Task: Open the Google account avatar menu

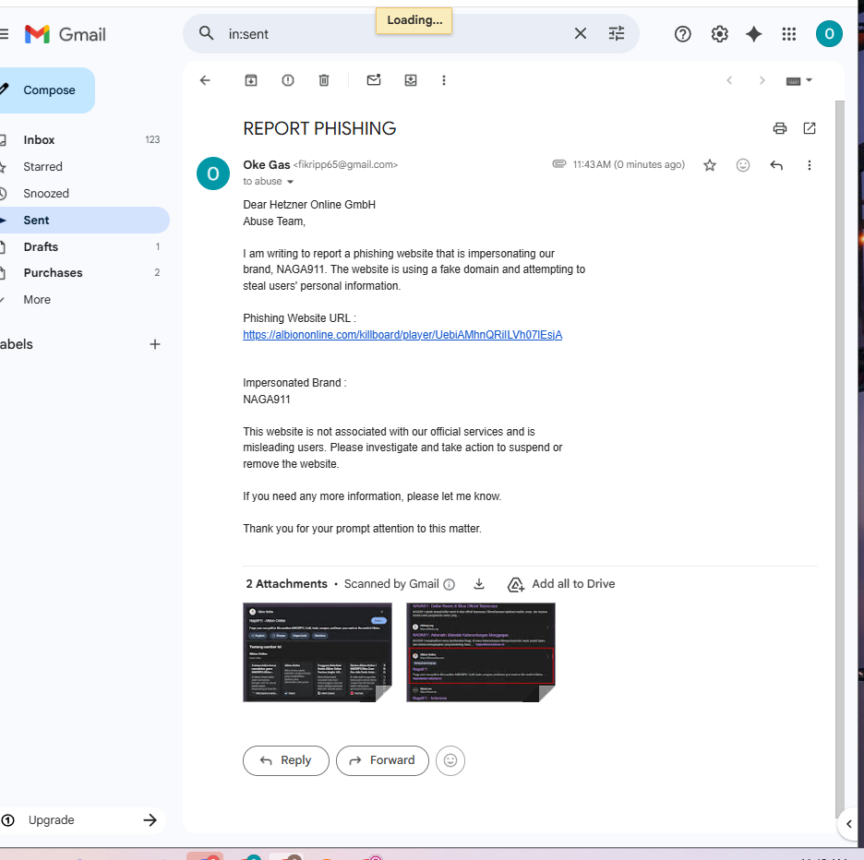Action: (x=829, y=34)
